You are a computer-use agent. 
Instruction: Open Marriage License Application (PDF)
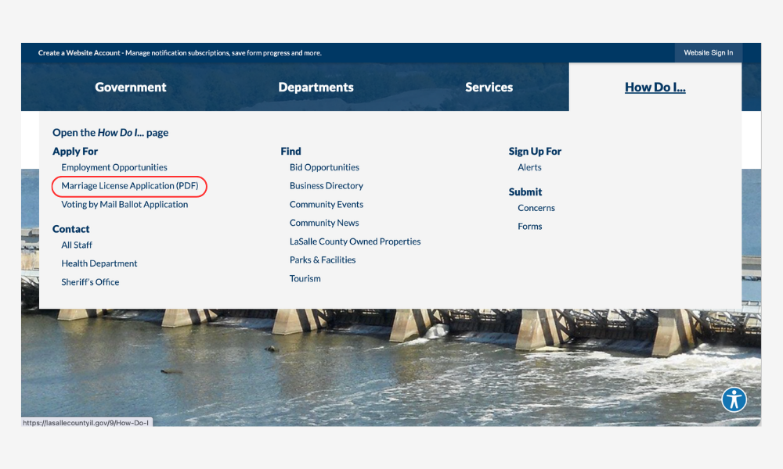130,186
